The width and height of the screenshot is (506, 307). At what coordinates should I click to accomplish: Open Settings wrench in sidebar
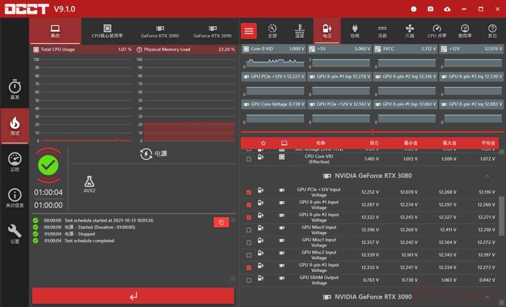[15, 234]
